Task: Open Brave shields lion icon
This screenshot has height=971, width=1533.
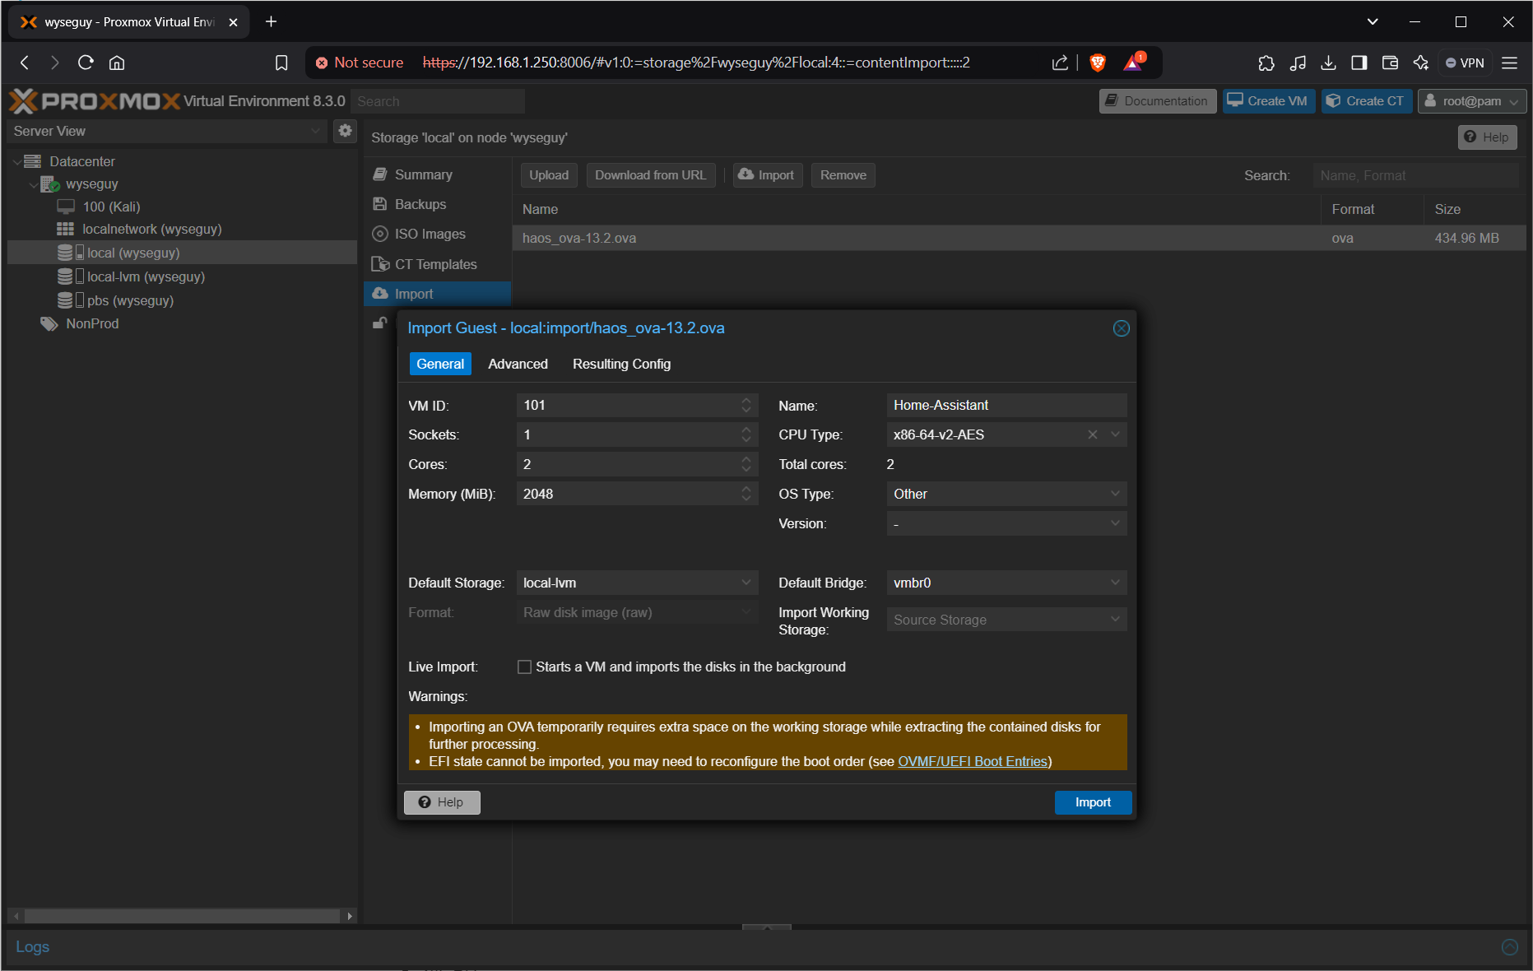Action: [x=1097, y=63]
